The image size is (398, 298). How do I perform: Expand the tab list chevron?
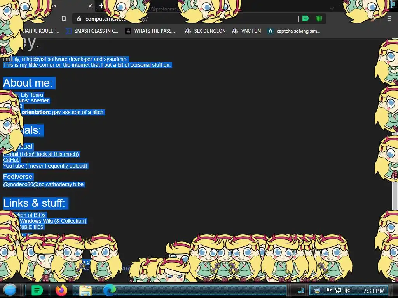332,9
